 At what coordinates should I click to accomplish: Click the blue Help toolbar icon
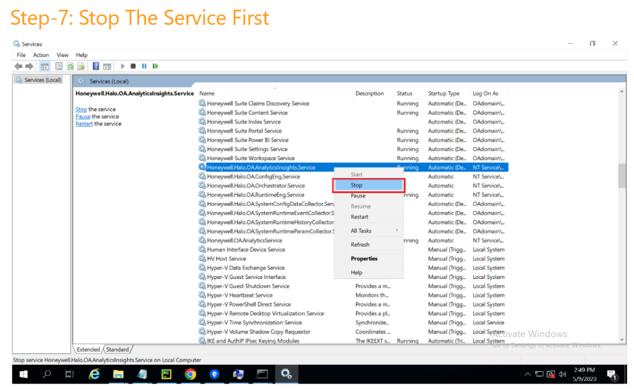(96, 66)
